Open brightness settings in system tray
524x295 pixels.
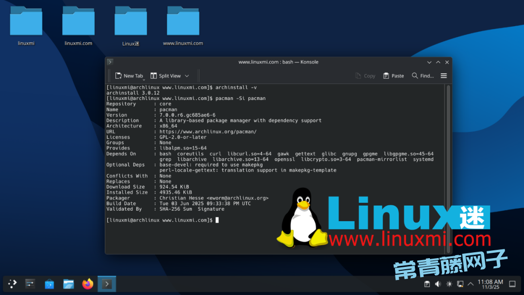click(449, 284)
